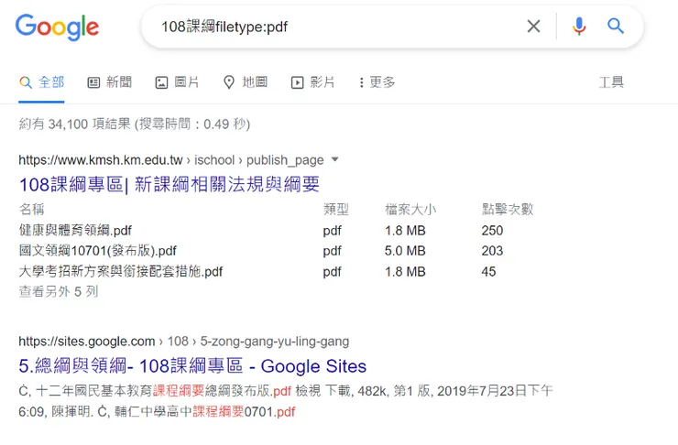
Task: Switch to the 圖片 tab
Action: [177, 82]
